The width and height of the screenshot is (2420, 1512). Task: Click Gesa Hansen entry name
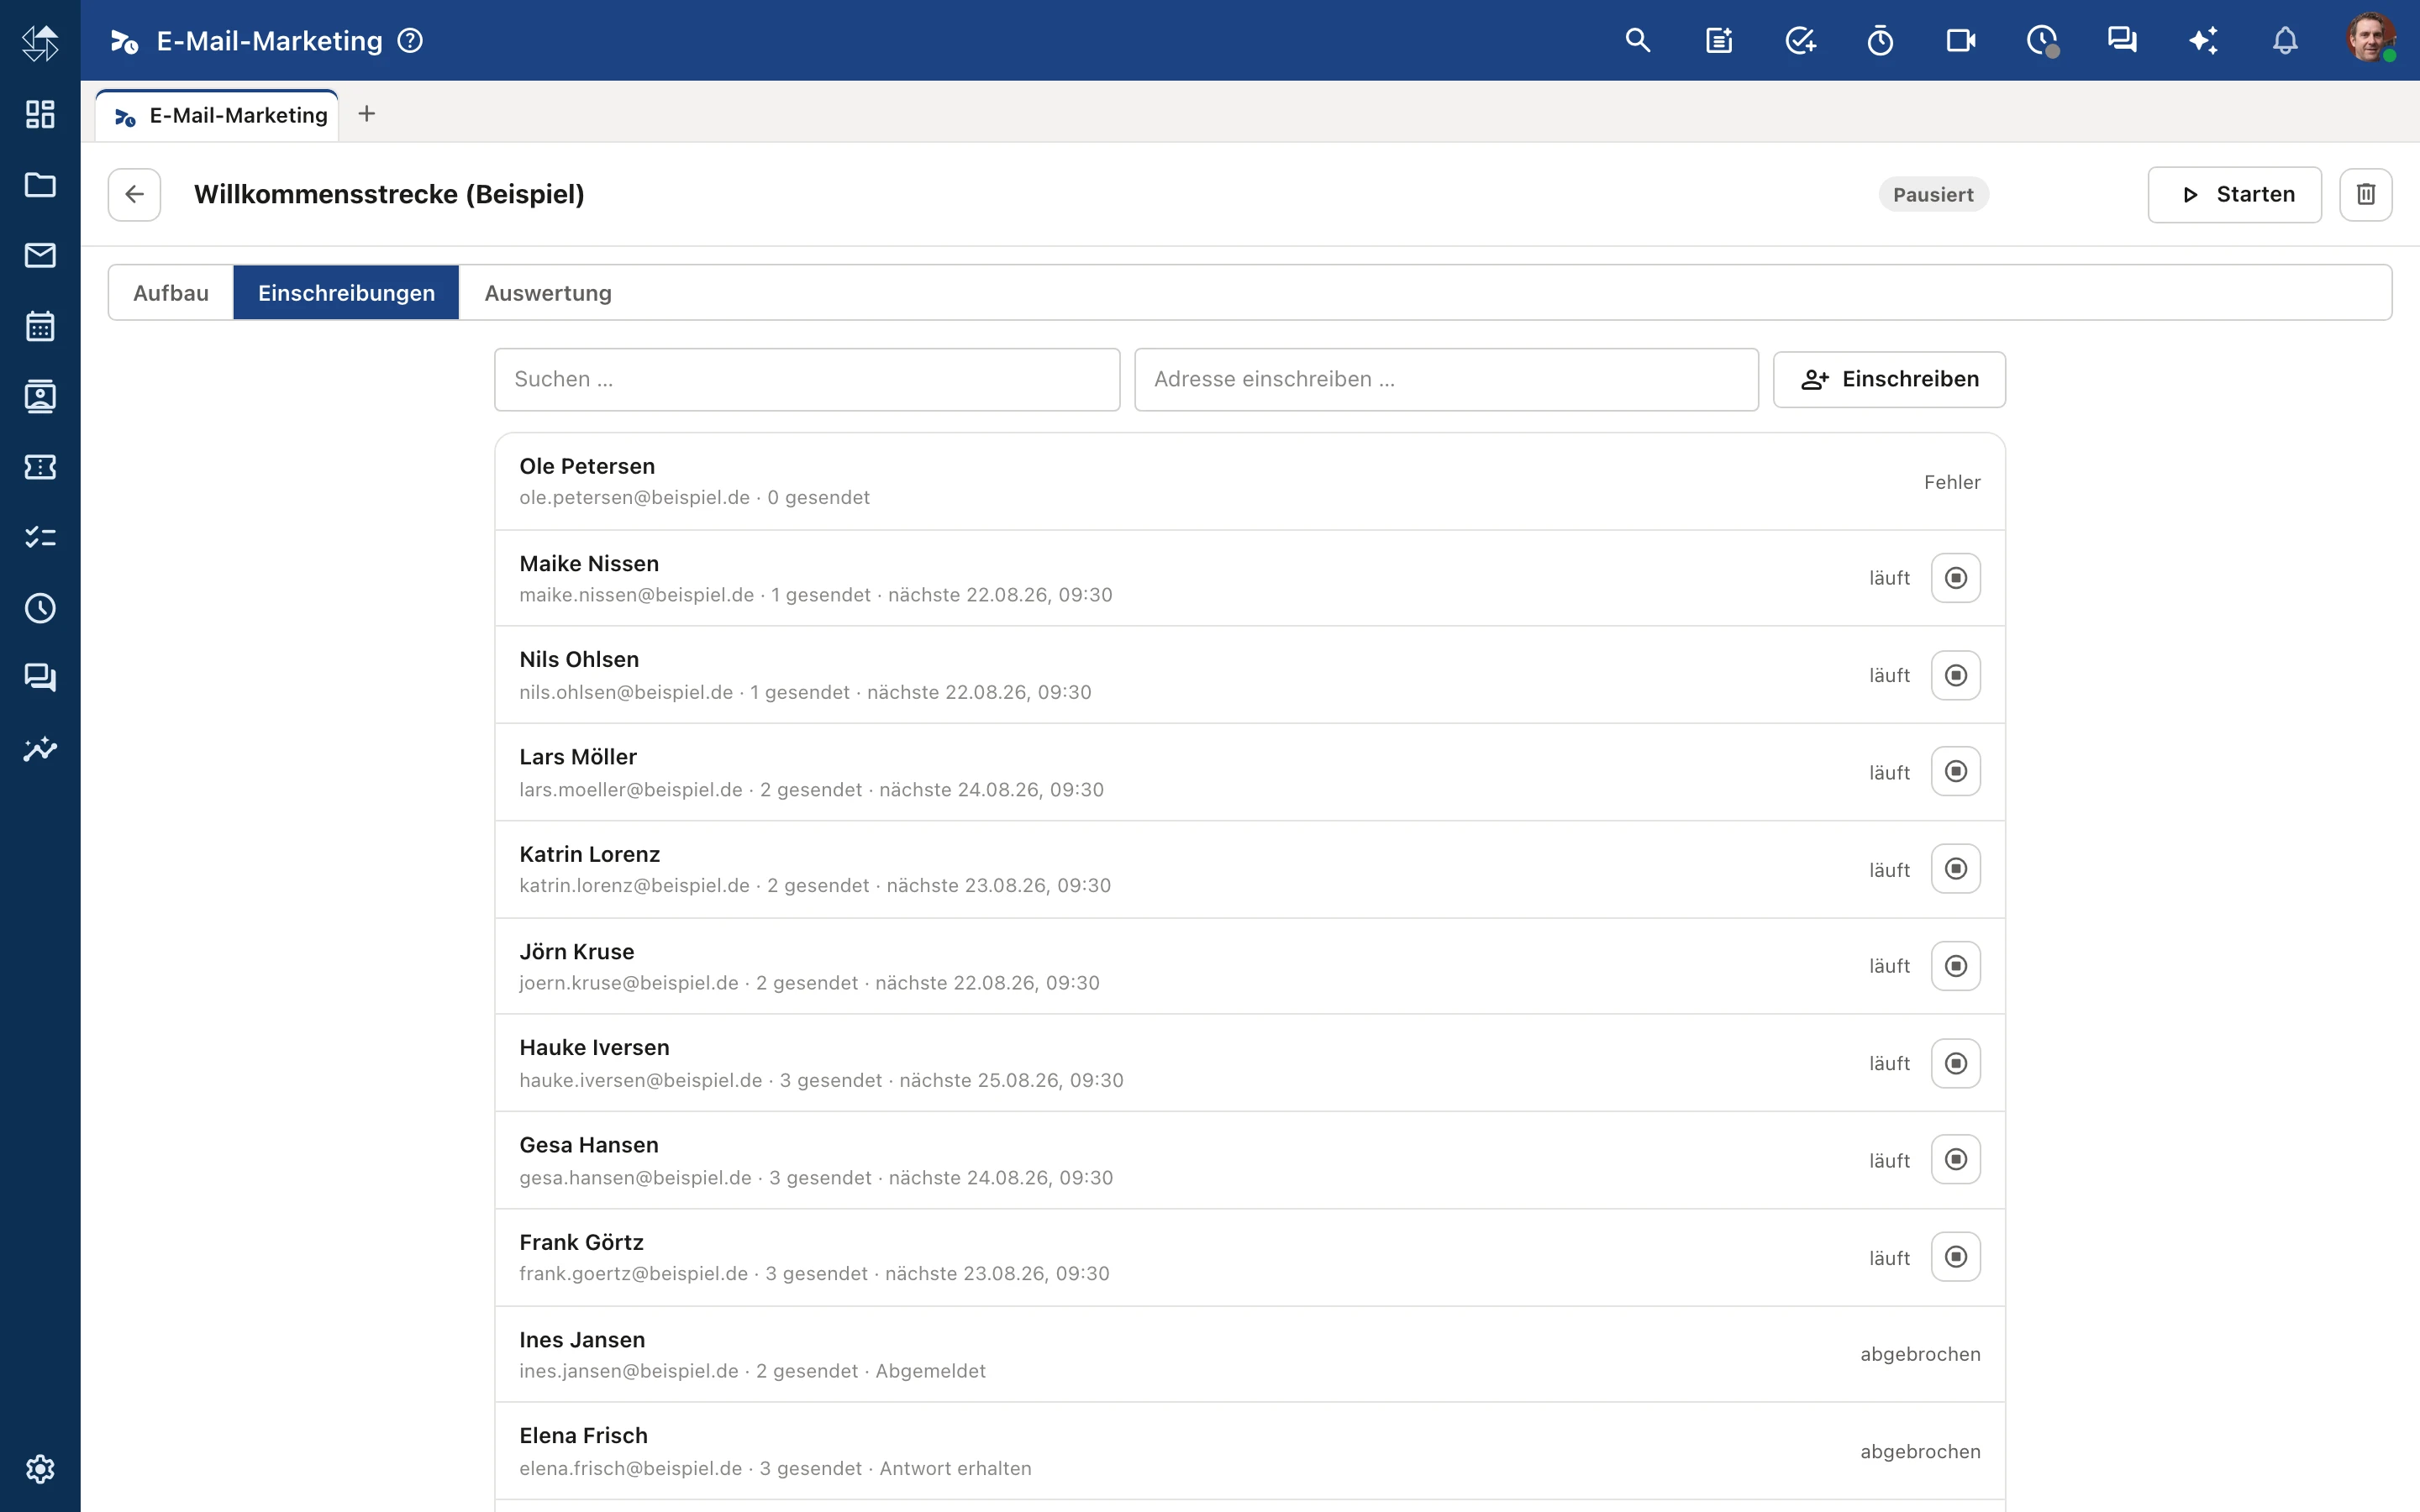pos(589,1145)
